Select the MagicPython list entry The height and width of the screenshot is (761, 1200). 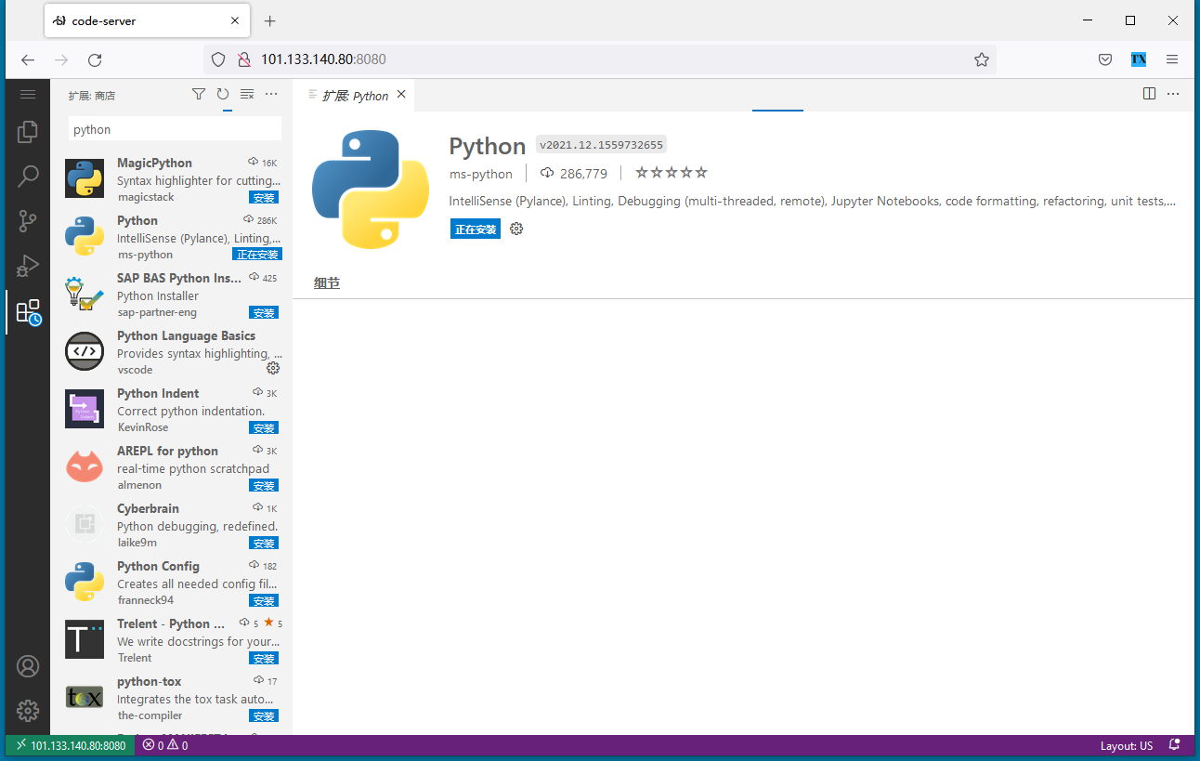pyautogui.click(x=172, y=178)
